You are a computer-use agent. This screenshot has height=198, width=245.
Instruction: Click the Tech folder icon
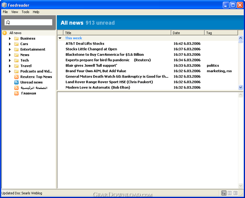16,60
